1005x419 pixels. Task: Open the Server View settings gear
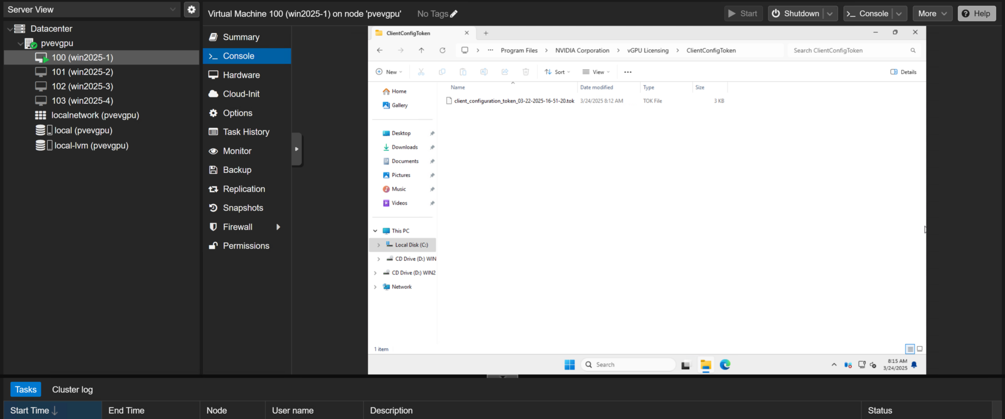[x=192, y=9]
